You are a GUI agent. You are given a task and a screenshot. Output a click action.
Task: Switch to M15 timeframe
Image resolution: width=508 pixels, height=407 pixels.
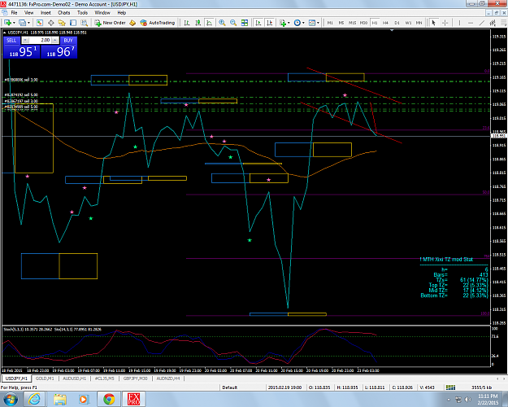point(353,23)
